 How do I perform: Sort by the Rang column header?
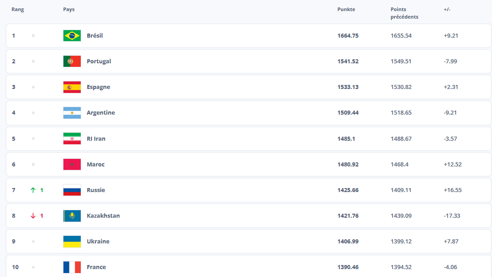[18, 9]
